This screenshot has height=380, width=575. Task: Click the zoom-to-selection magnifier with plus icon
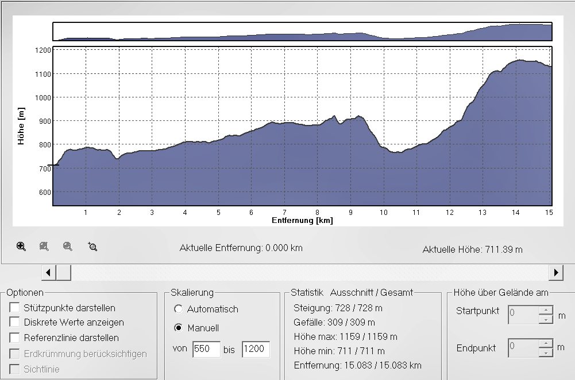[x=92, y=246]
